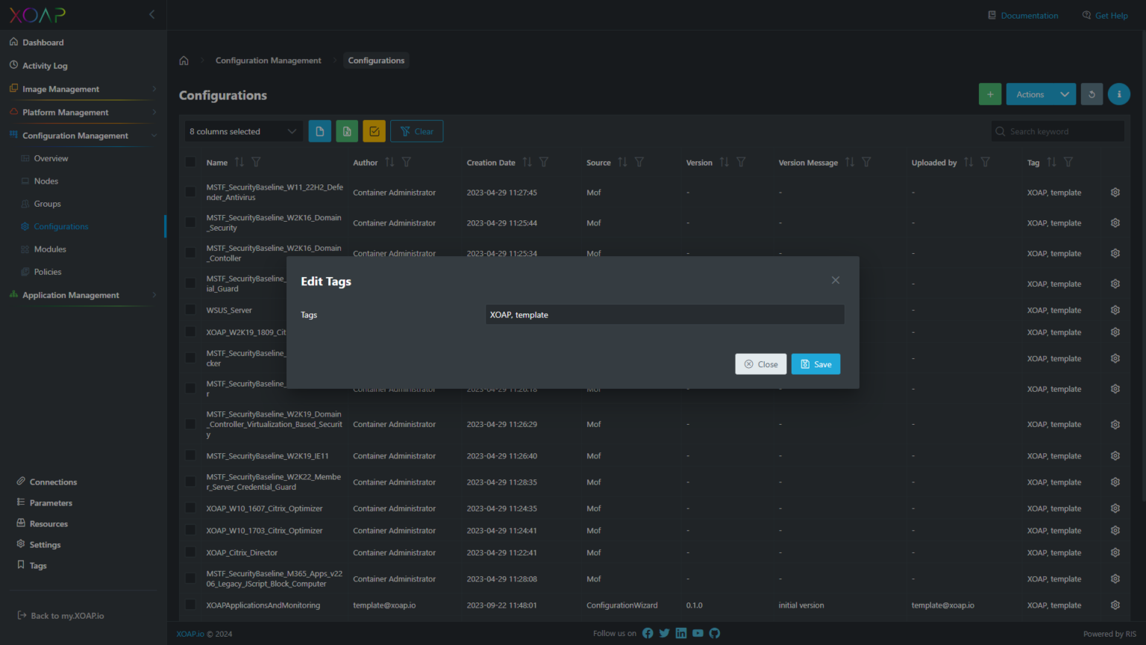Check the checkbox for XOAP_Citrix_Director
This screenshot has height=645, width=1146.
[190, 552]
